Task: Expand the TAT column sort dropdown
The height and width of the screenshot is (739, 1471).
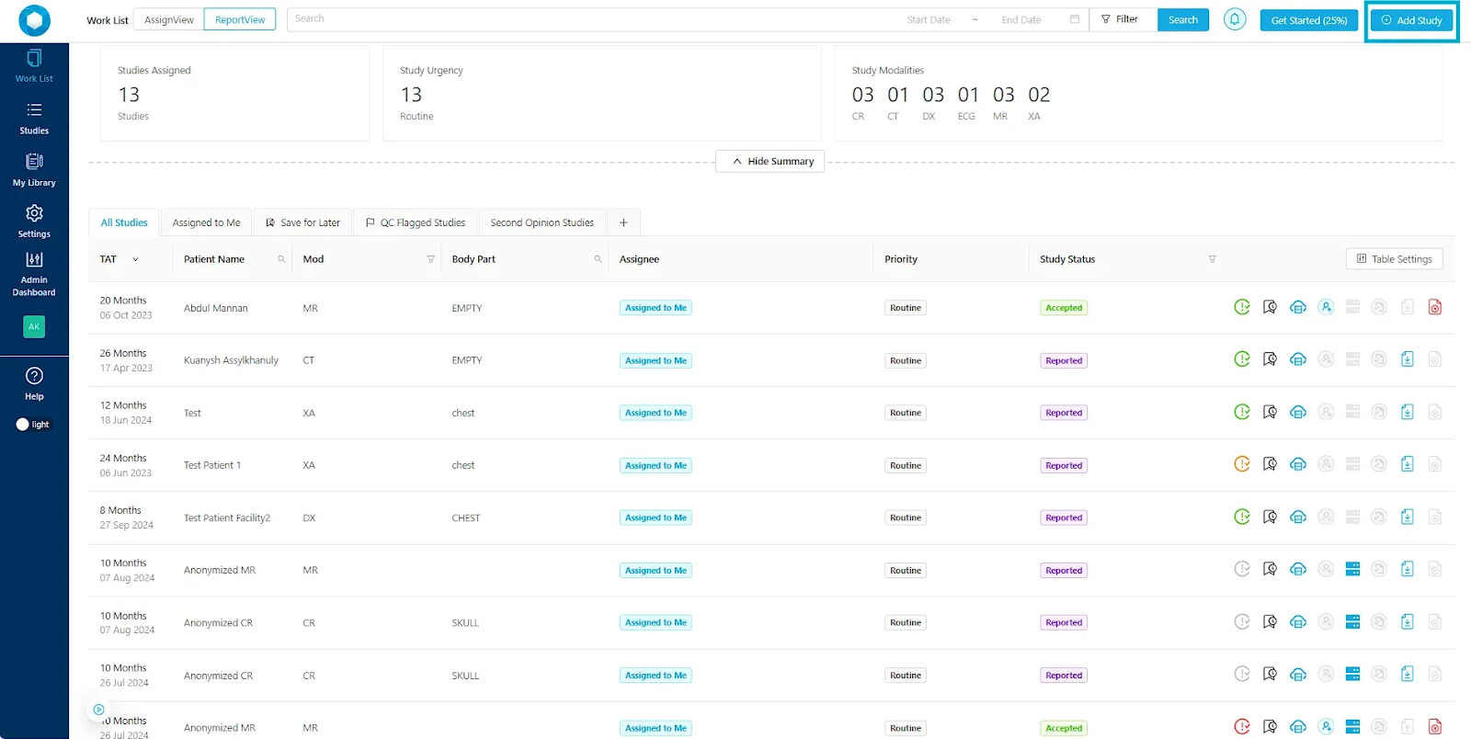Action: coord(135,259)
